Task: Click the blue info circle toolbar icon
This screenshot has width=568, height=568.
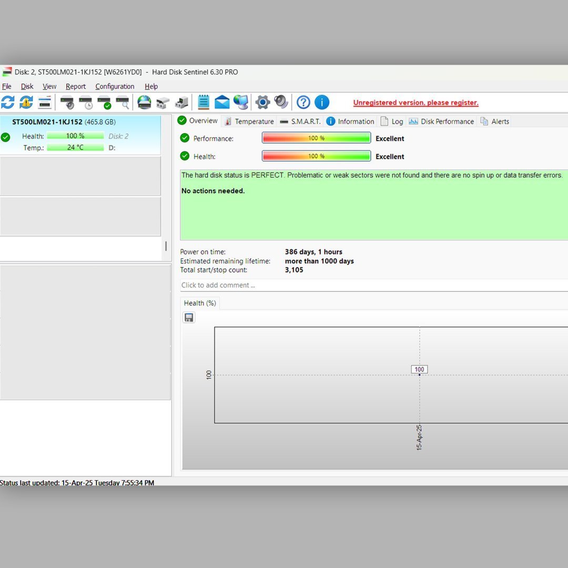Action: [322, 102]
